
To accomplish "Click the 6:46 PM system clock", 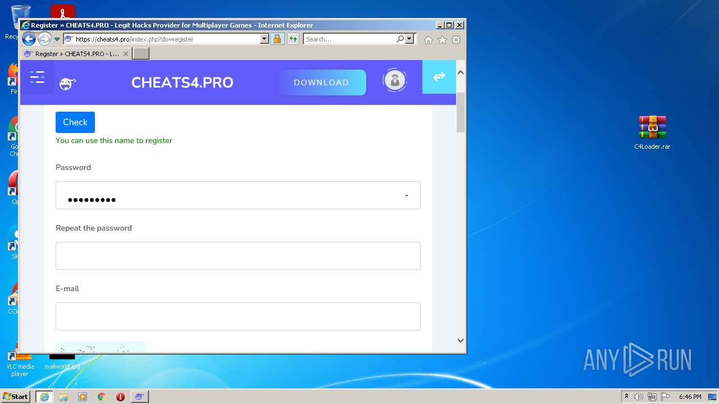I will pos(690,397).
